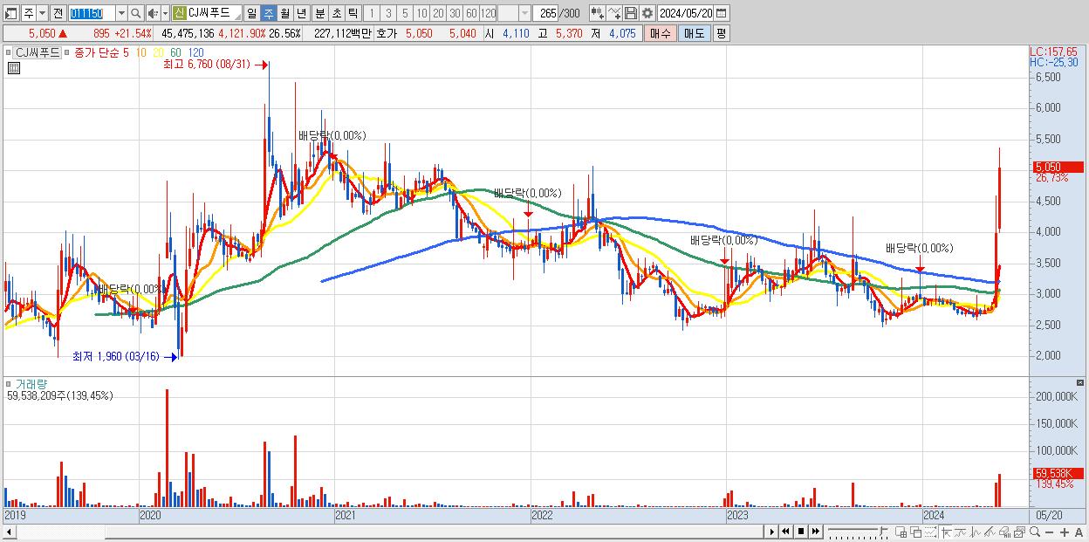This screenshot has height=542, width=1089.
Task: Play the chart replay
Action: [771, 532]
